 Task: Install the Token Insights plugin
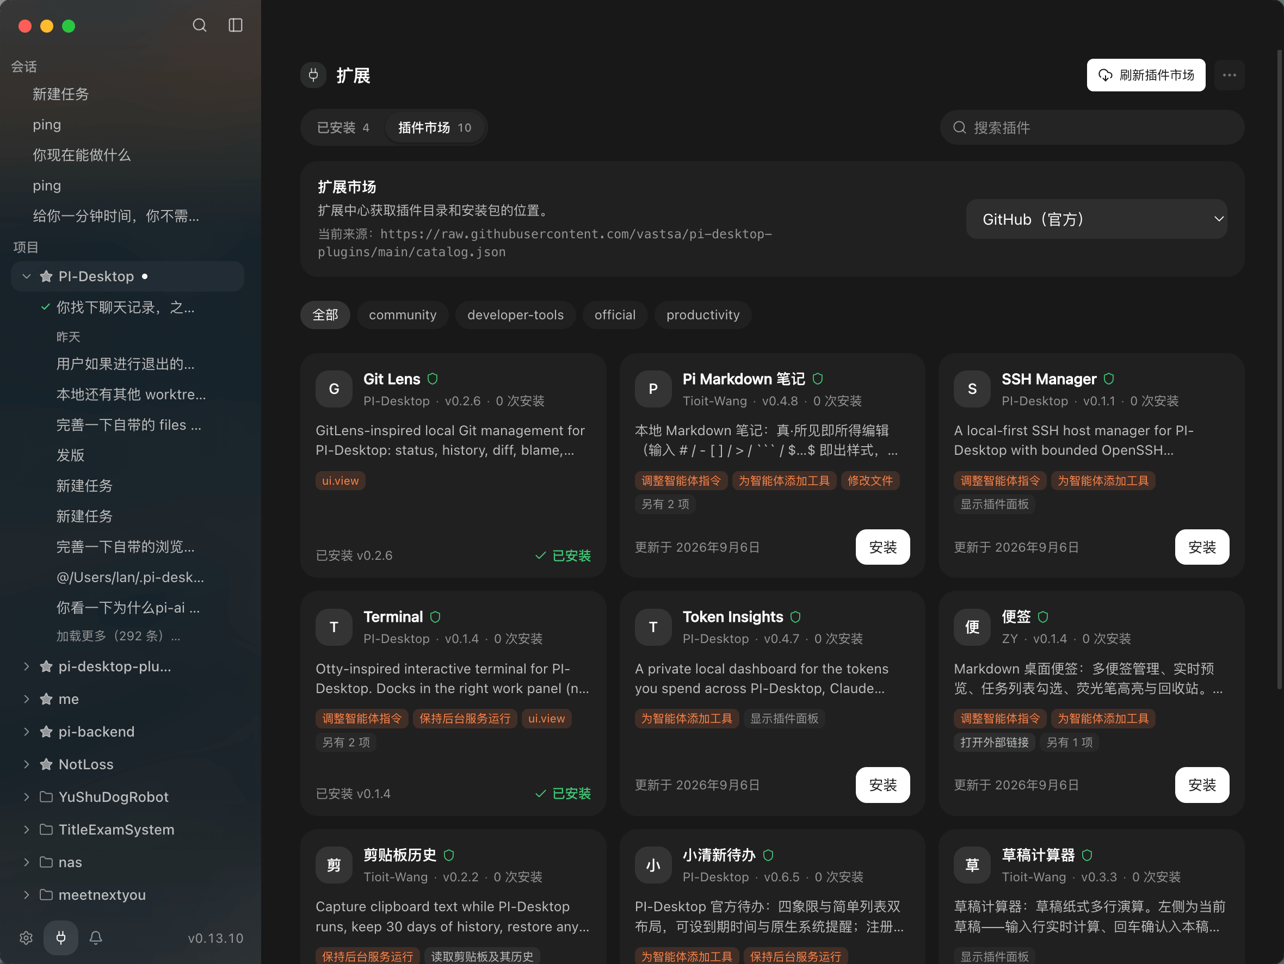click(882, 784)
